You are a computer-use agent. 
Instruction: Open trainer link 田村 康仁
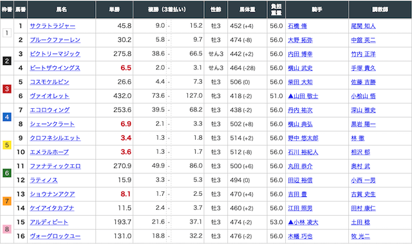363,209
